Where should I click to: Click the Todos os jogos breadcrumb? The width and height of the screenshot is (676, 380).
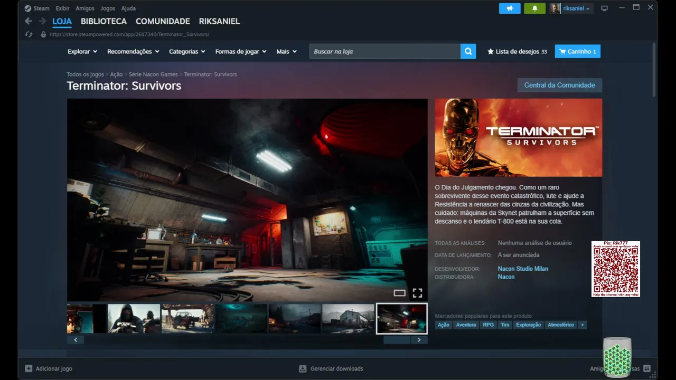pos(85,74)
